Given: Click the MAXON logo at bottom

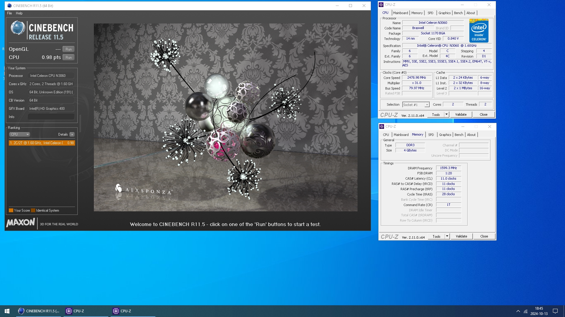Looking at the screenshot, I should 21,223.
